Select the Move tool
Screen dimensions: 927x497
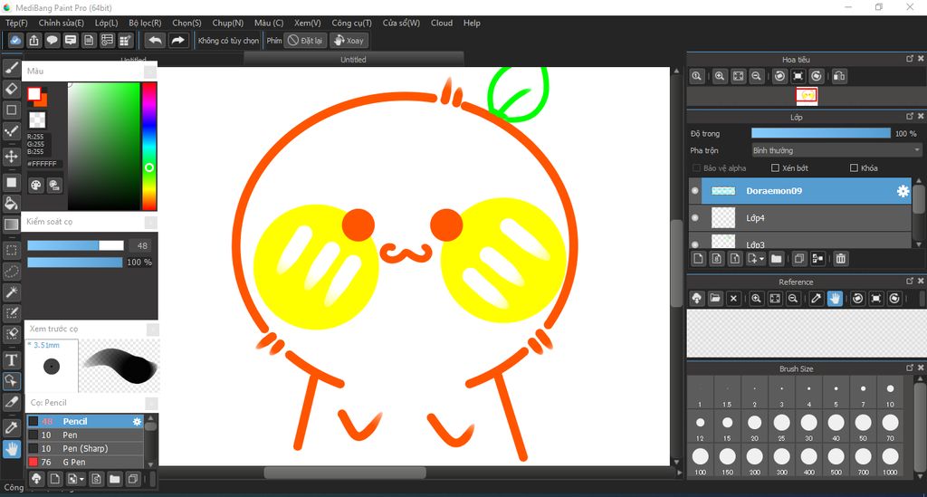click(11, 157)
